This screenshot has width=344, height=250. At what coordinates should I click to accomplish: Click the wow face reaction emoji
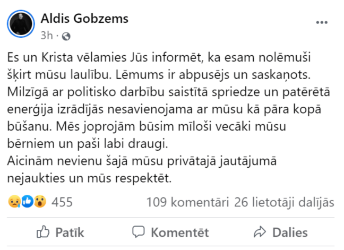[39, 202]
